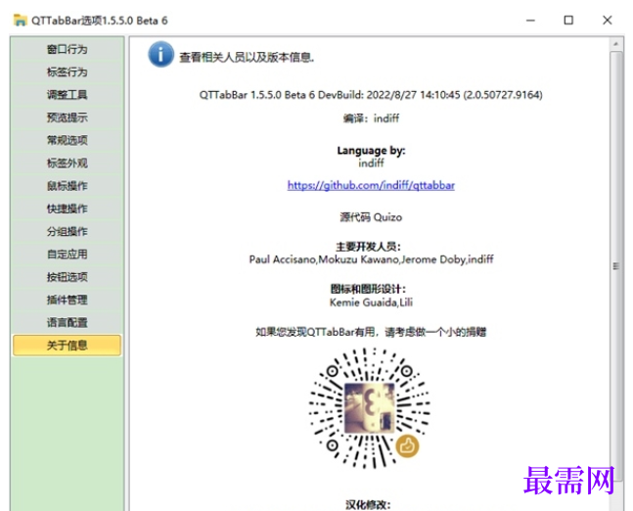The width and height of the screenshot is (633, 511).
Task: Click the 图标和图形设计 heading
Action: pyautogui.click(x=368, y=289)
